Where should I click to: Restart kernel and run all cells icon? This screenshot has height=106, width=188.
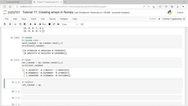point(58,24)
